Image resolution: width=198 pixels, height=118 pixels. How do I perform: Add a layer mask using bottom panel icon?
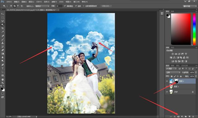tap(179, 117)
